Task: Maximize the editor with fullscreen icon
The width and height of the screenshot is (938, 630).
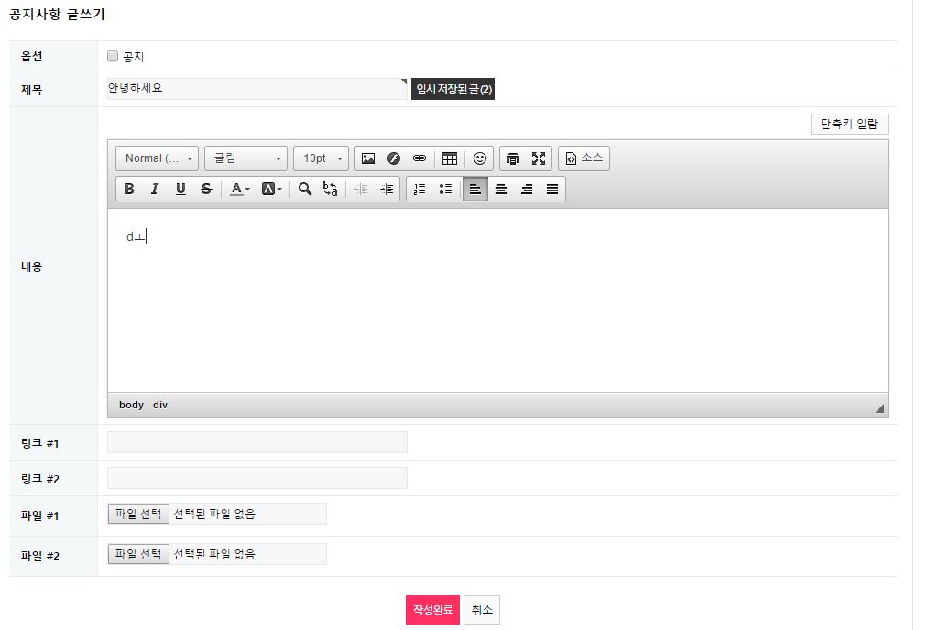Action: (539, 158)
